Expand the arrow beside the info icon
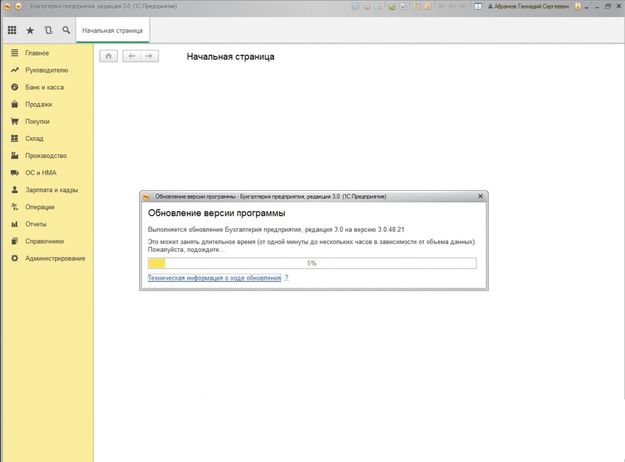Image resolution: width=625 pixels, height=462 pixels. pyautogui.click(x=587, y=7)
